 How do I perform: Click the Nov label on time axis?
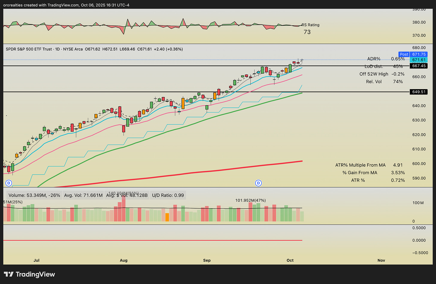(381, 260)
